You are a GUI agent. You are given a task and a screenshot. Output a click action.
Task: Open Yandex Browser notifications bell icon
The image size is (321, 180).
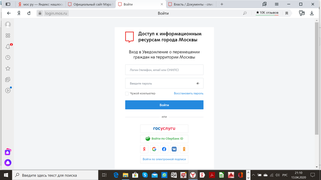[8, 46]
